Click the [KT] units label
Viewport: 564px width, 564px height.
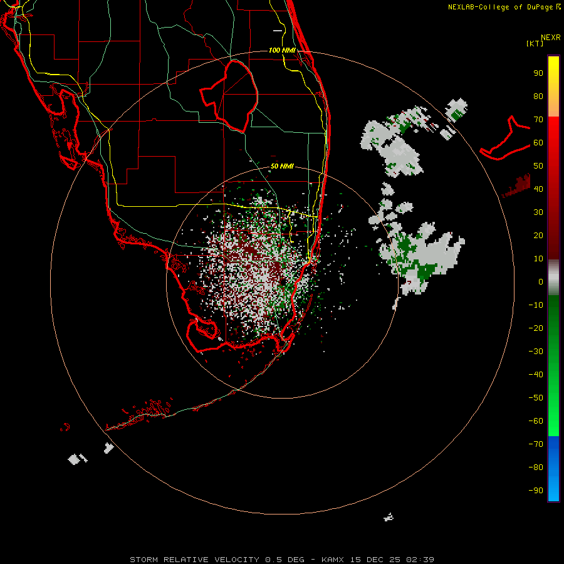coord(535,43)
